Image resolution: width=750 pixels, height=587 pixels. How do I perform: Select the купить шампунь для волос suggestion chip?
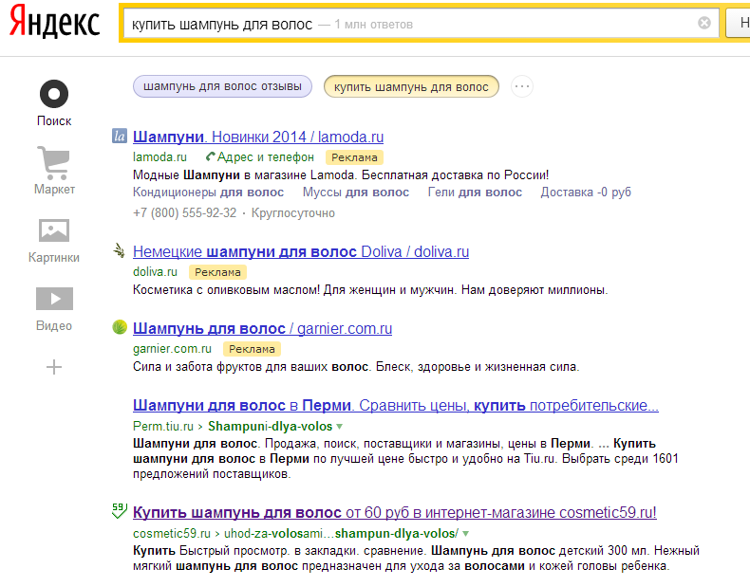pyautogui.click(x=411, y=87)
